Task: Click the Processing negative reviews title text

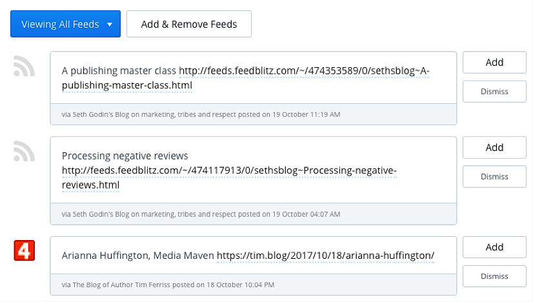Action: (125, 156)
